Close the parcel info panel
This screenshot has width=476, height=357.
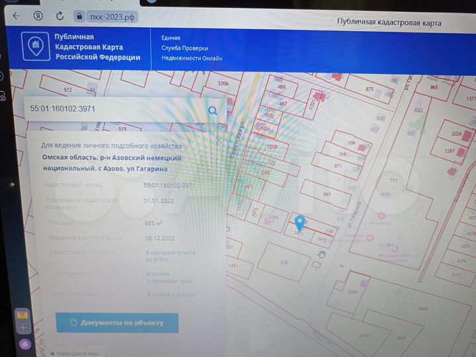coord(219,140)
